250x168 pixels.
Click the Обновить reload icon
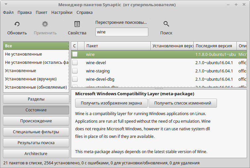click(x=17, y=24)
